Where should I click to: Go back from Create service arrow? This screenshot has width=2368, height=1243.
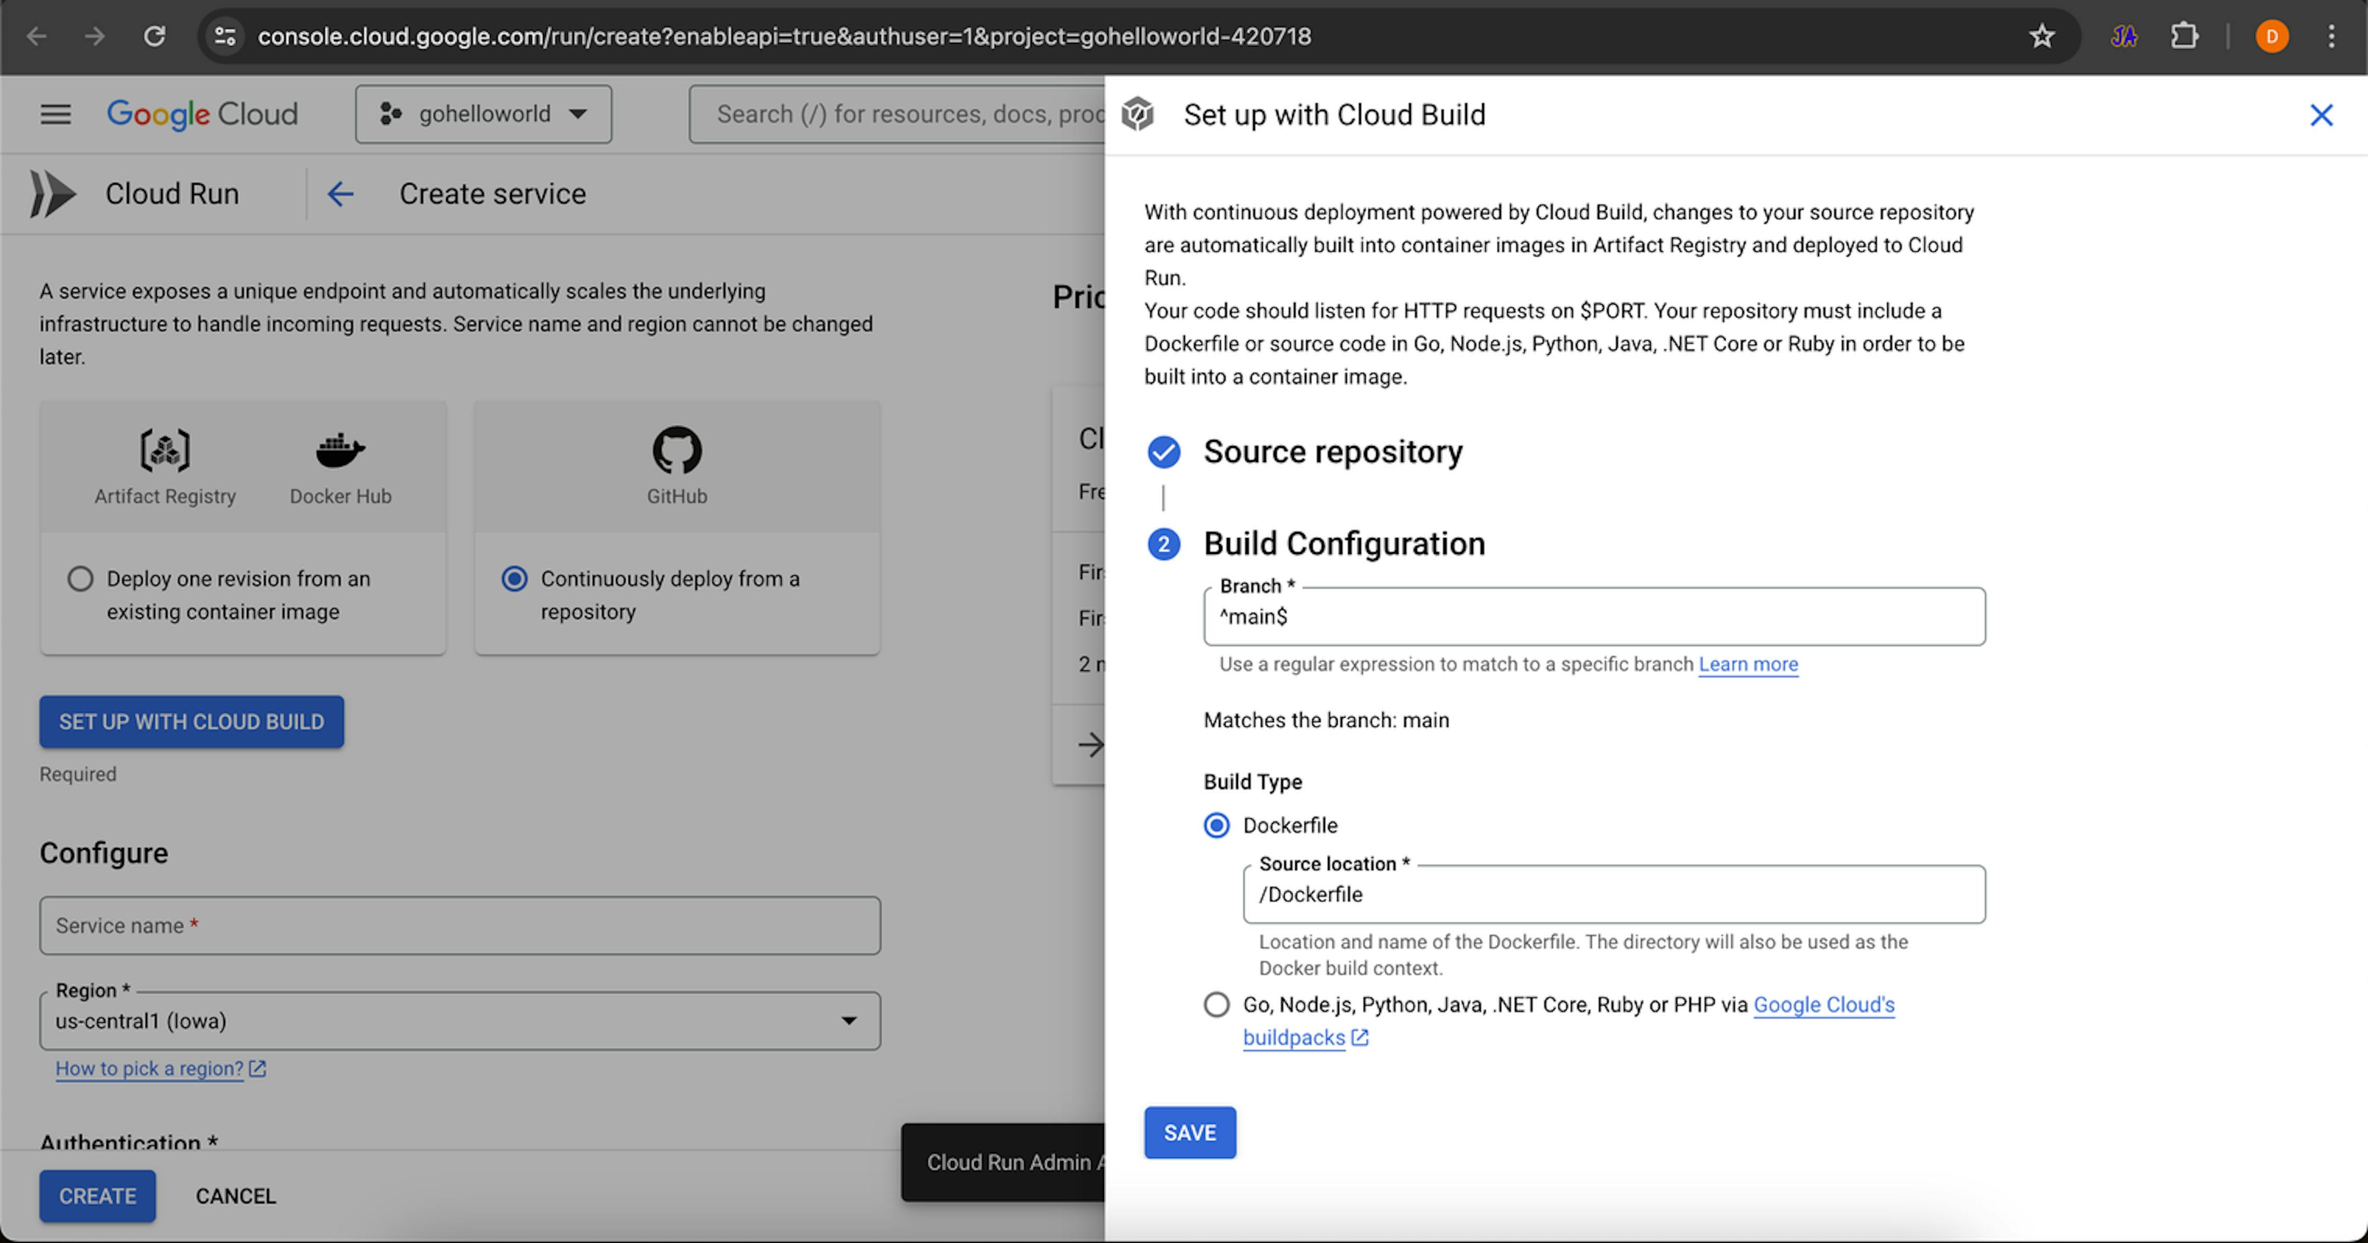[x=341, y=194]
